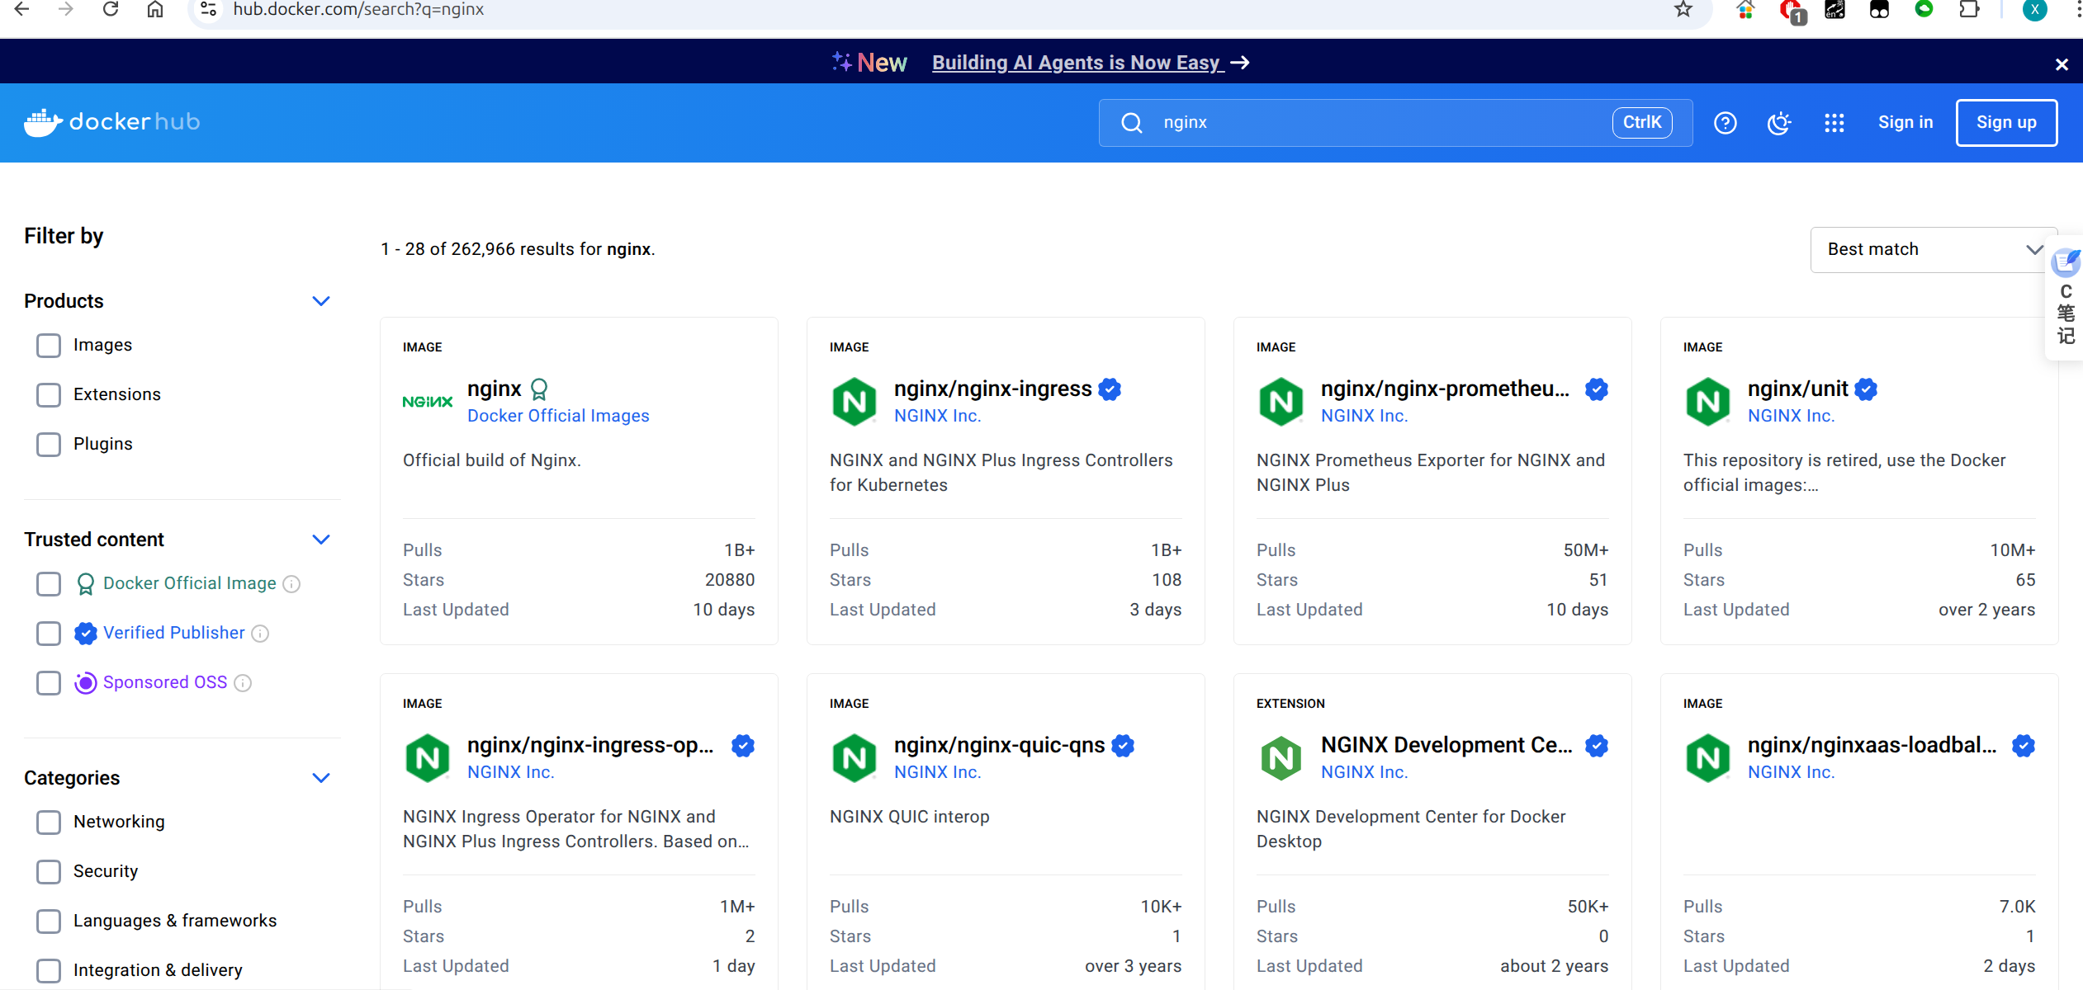
Task: Open Chrome profile avatar
Action: (x=2034, y=10)
